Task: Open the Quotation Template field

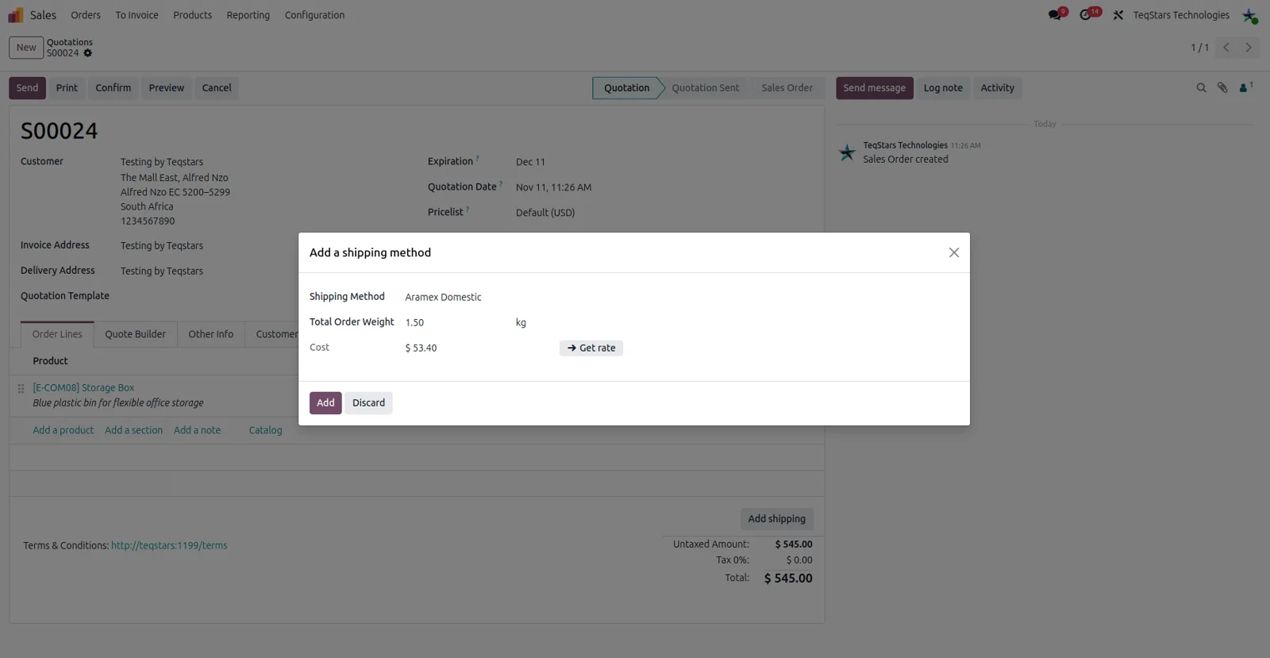Action: 65,296
